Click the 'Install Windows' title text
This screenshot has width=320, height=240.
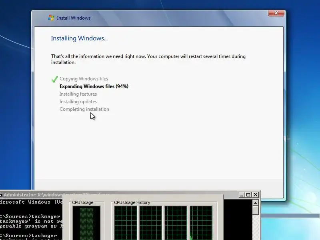74,18
